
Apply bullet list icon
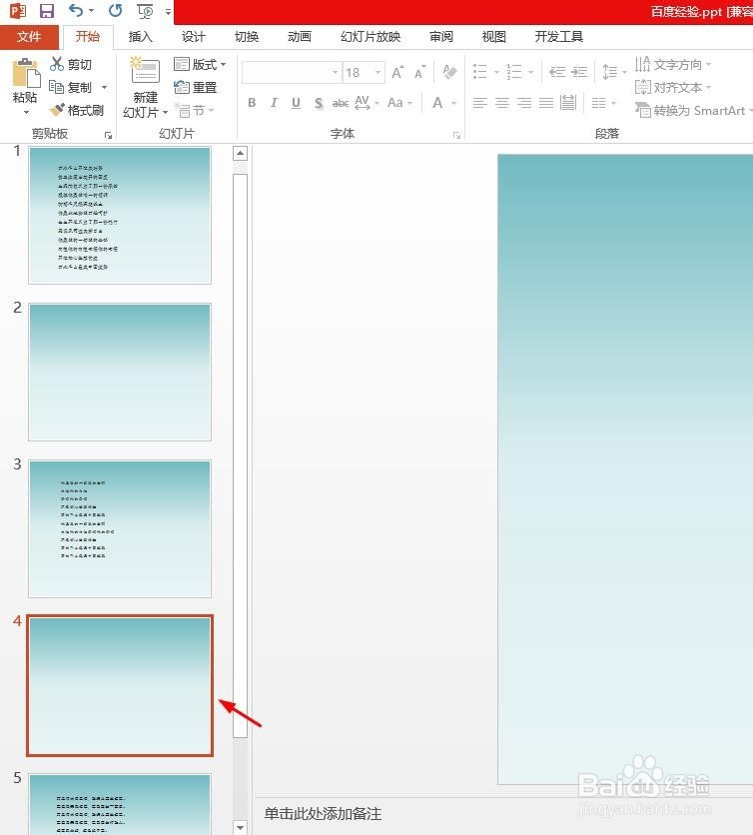[x=480, y=71]
